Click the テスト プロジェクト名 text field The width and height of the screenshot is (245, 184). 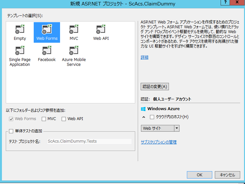pyautogui.click(x=89, y=141)
